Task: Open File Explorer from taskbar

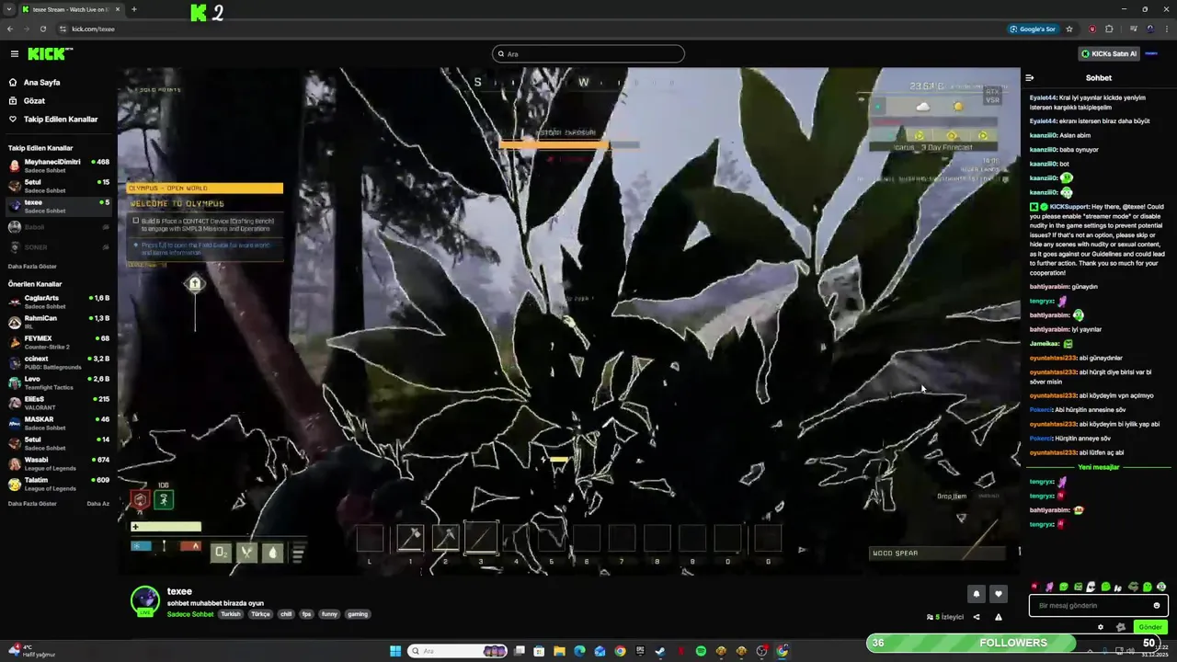Action: pos(559,651)
